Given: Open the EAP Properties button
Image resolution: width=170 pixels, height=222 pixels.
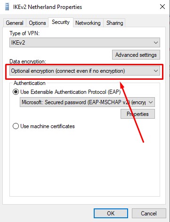Looking at the screenshot, I should 138,114.
